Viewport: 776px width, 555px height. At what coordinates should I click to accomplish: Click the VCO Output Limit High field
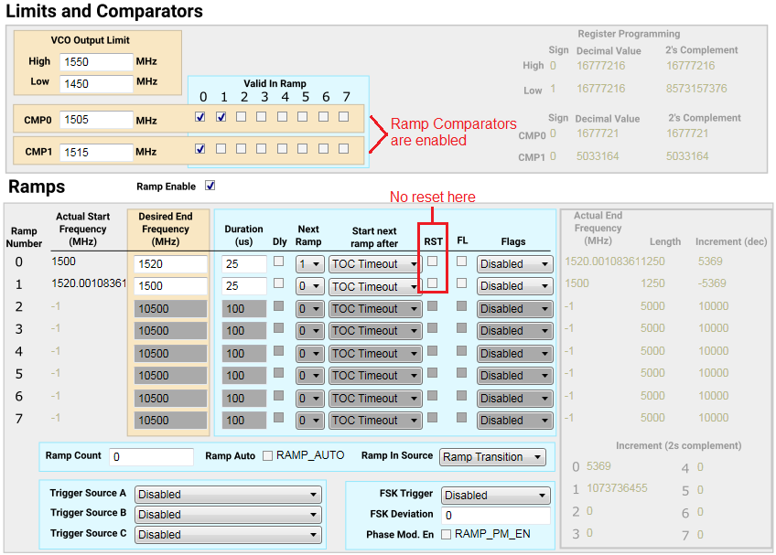(96, 61)
